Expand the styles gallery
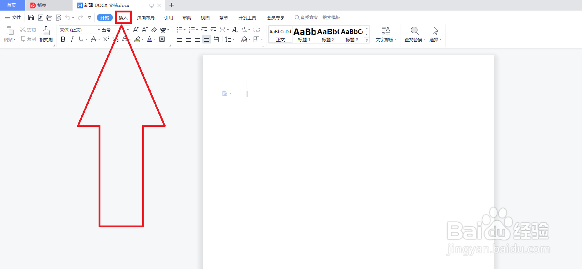The height and width of the screenshot is (269, 582). point(367,40)
